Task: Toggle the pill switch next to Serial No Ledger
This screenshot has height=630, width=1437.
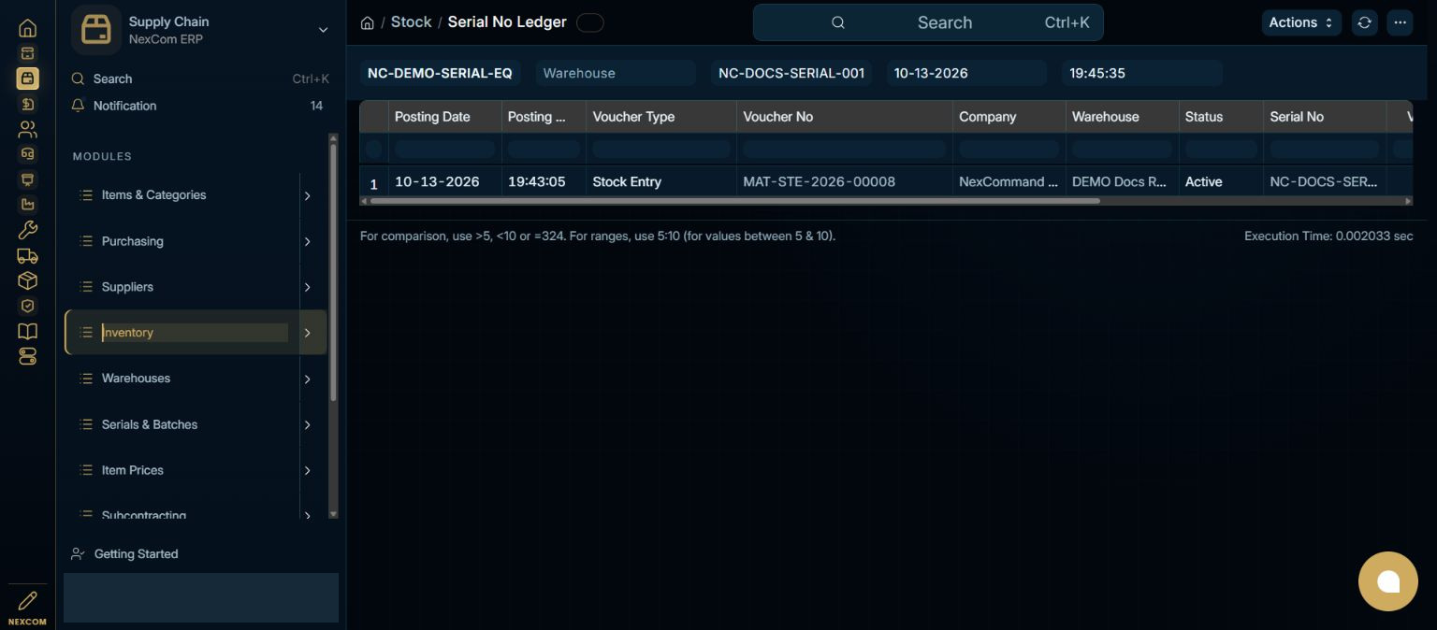Action: point(590,22)
